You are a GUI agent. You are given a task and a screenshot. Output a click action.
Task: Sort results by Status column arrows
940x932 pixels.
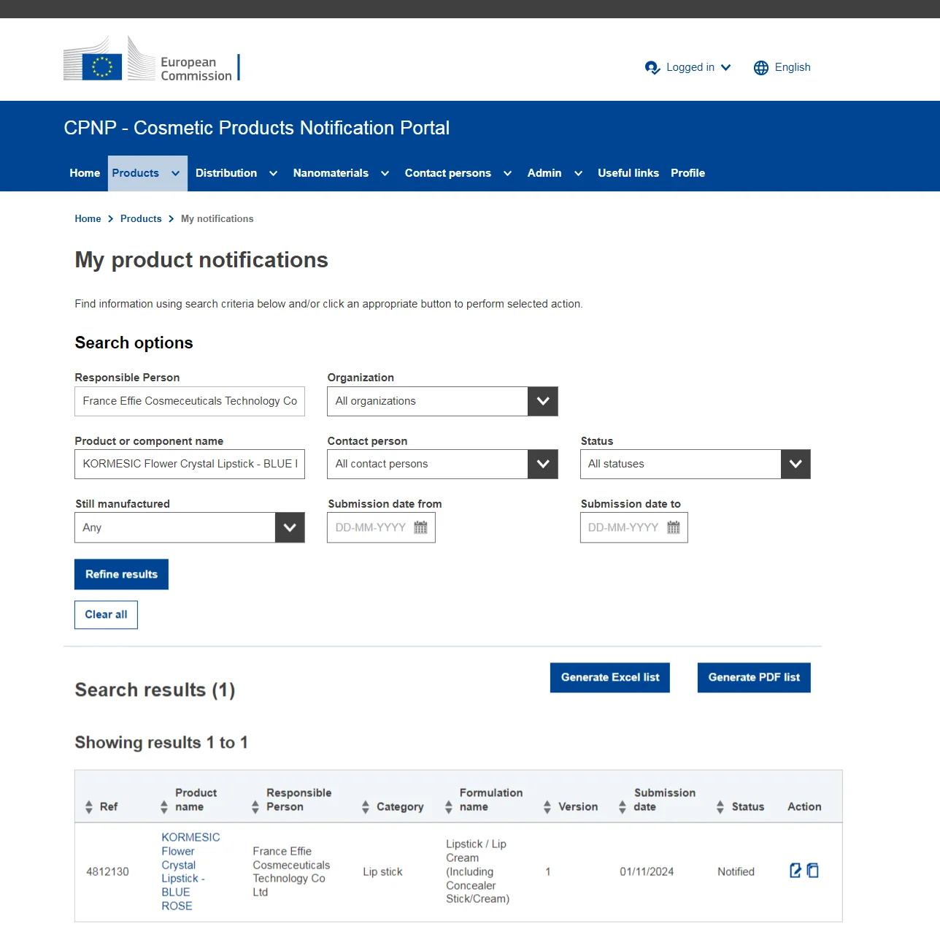720,806
